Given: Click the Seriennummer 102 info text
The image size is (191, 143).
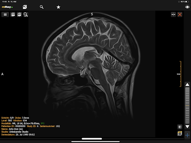Looking at the screenshot, I should click(50, 126).
